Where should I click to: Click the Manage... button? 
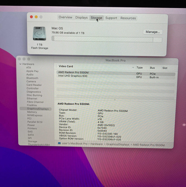coord(153,32)
